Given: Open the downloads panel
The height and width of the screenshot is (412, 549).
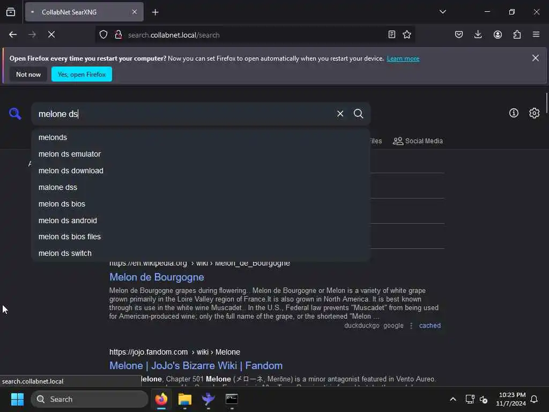Looking at the screenshot, I should (x=478, y=35).
